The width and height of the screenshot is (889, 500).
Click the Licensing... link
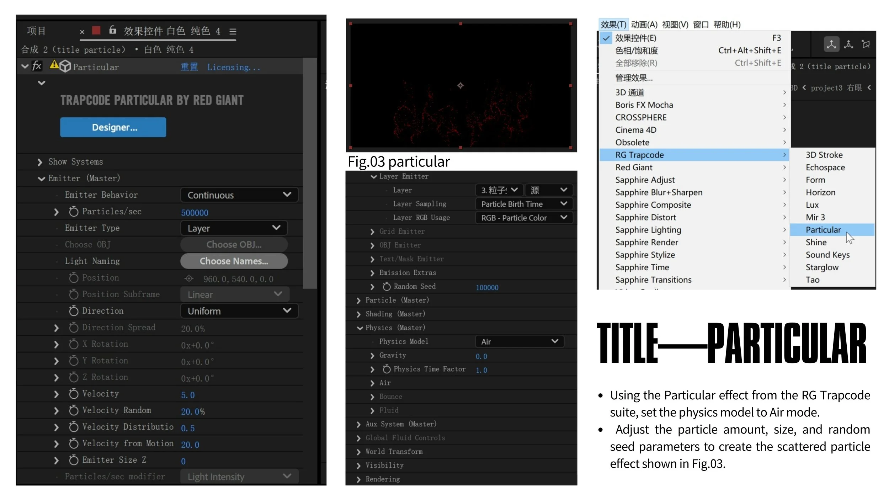click(234, 67)
